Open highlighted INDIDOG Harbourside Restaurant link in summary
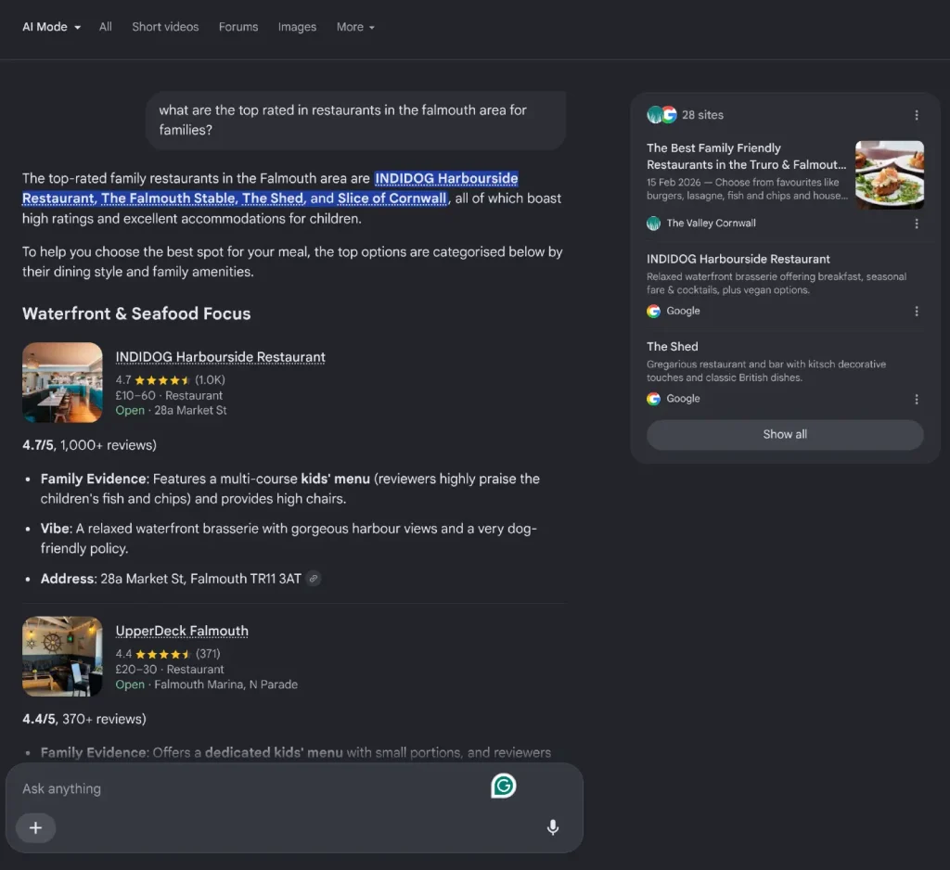The image size is (950, 870). pyautogui.click(x=446, y=178)
